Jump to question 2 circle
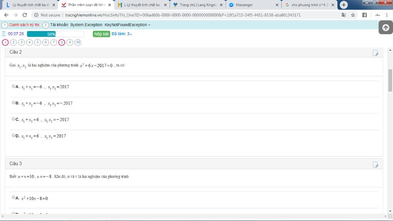 [13, 42]
